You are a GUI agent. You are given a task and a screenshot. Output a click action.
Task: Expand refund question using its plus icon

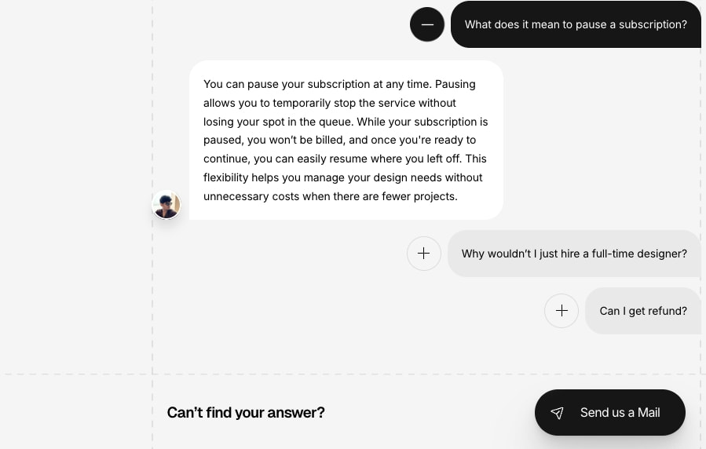562,310
